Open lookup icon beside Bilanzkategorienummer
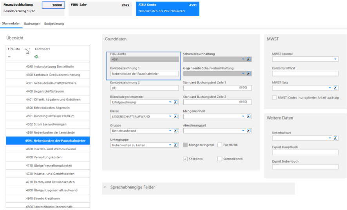Viewport: 347px width, 210px height. pos(175,102)
